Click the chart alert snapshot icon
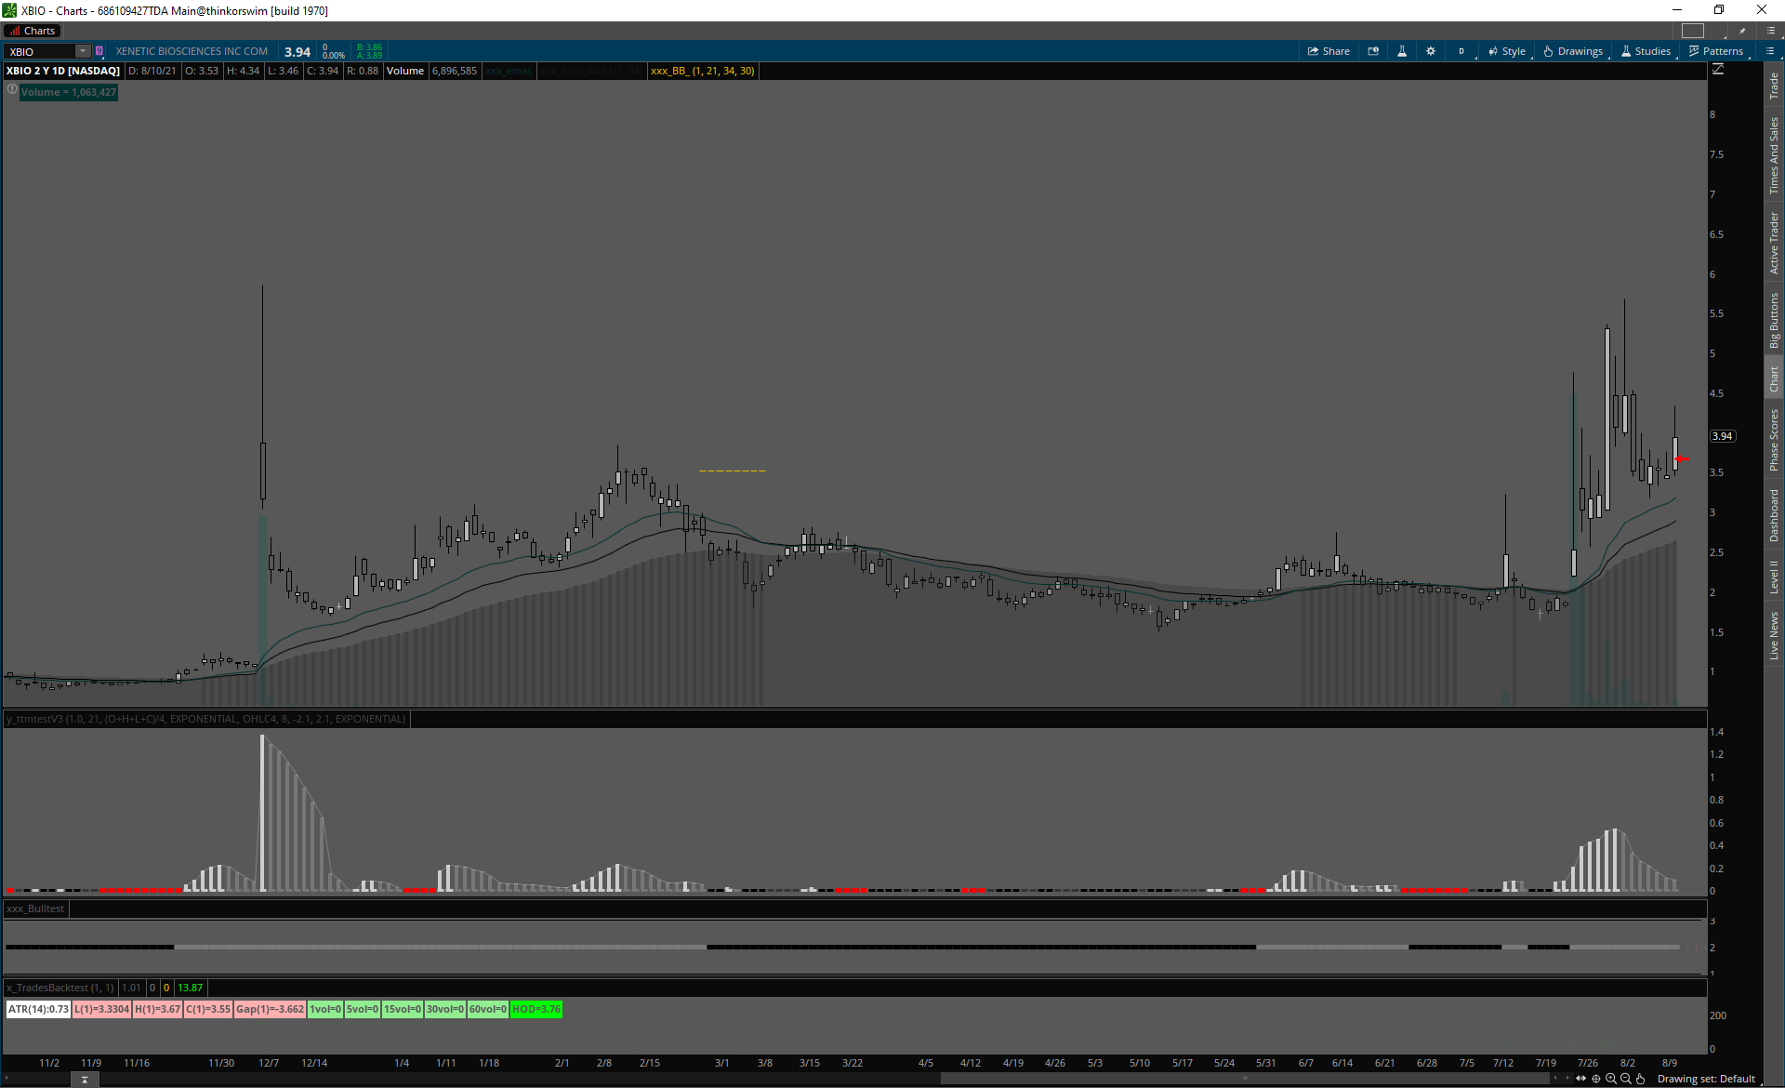 pyautogui.click(x=1373, y=51)
